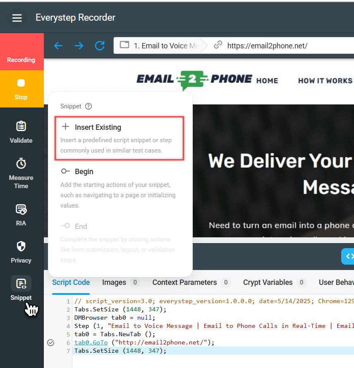Image resolution: width=354 pixels, height=368 pixels.
Task: Toggle the Snippet tool
Action: click(x=21, y=288)
